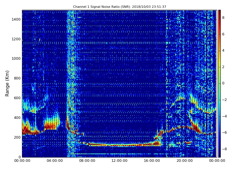
Task: Click the dark blue bottom of the colorbar
Action: (x=220, y=155)
